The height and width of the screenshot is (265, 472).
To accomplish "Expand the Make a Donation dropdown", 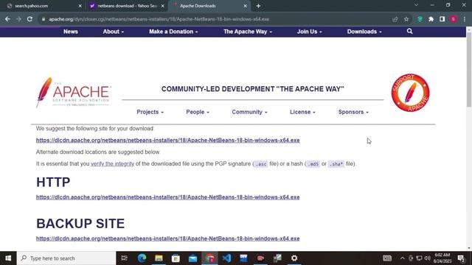I will 173,32.
